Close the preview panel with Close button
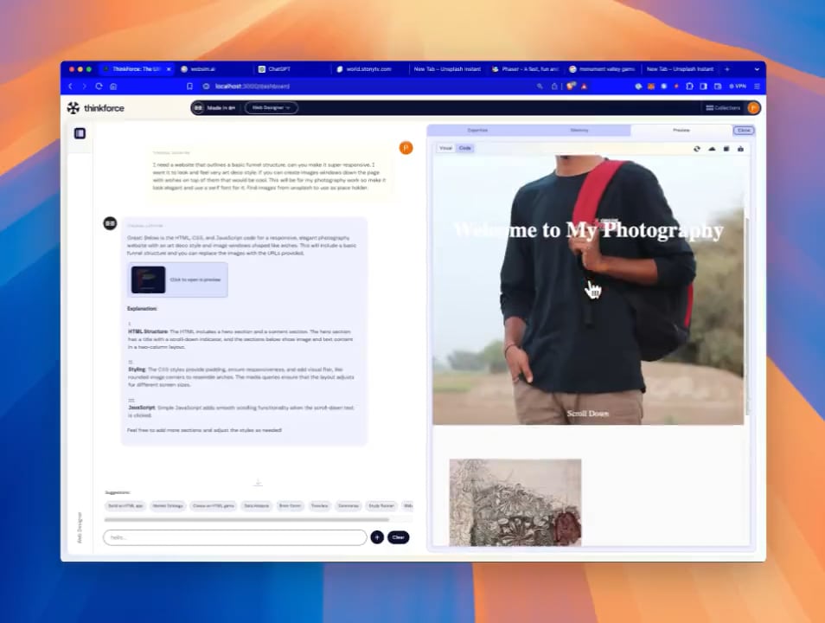Image resolution: width=825 pixels, height=623 pixels. click(743, 130)
